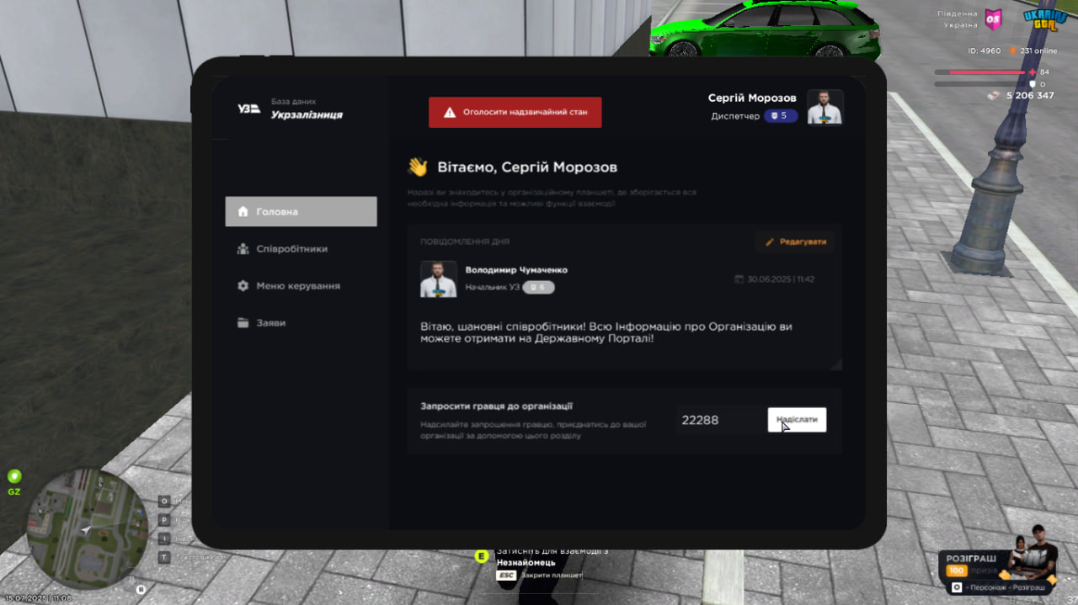Viewport: 1078px width, 605px height.
Task: Click the calendar icon near 30.06.2025
Action: tap(739, 279)
